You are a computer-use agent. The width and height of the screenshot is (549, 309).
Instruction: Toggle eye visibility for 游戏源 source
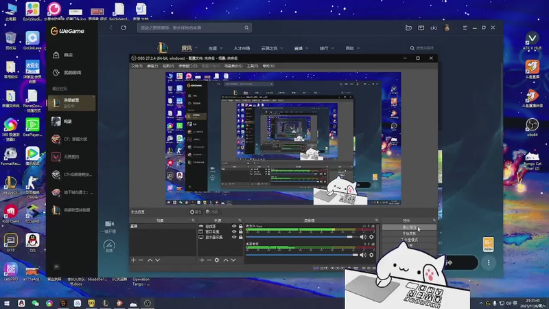234,227
